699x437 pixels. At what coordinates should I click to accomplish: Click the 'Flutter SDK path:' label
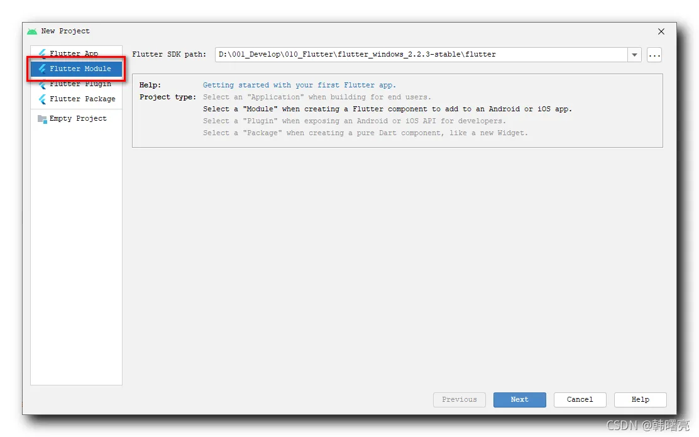(x=169, y=55)
